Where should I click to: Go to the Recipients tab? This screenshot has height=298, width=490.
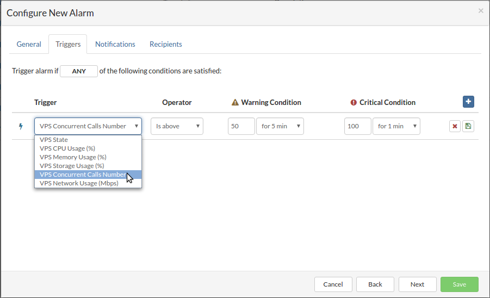pyautogui.click(x=166, y=44)
